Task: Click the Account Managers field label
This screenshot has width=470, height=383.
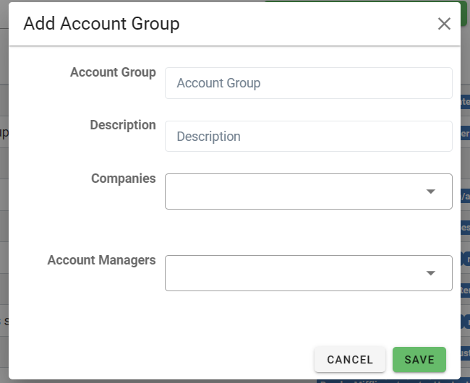Action: 102,260
